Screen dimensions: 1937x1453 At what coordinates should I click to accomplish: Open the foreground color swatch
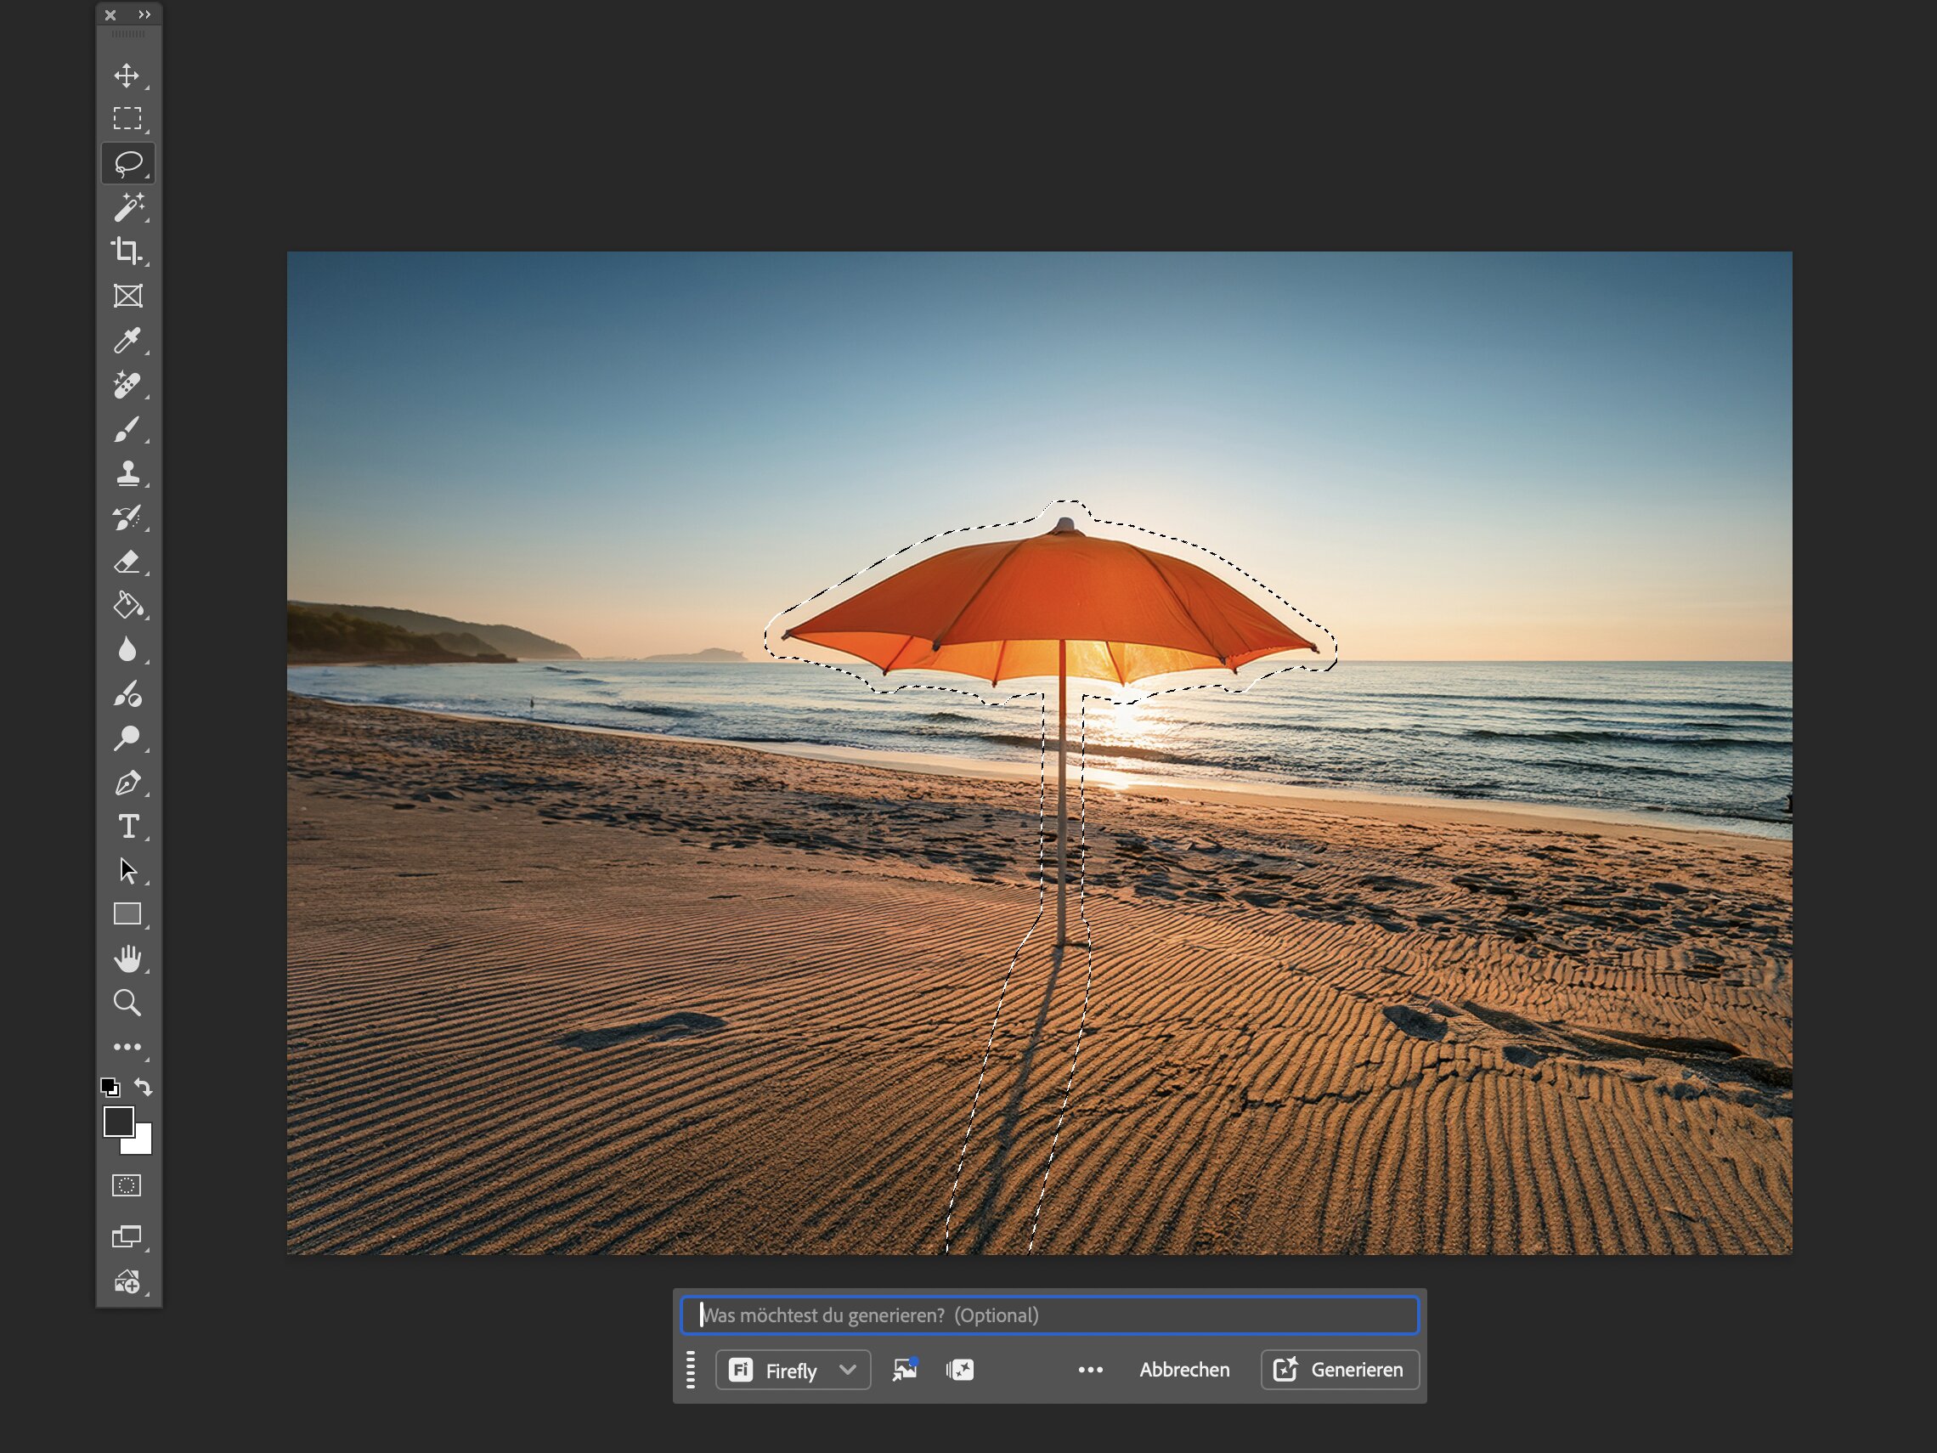(x=117, y=1121)
